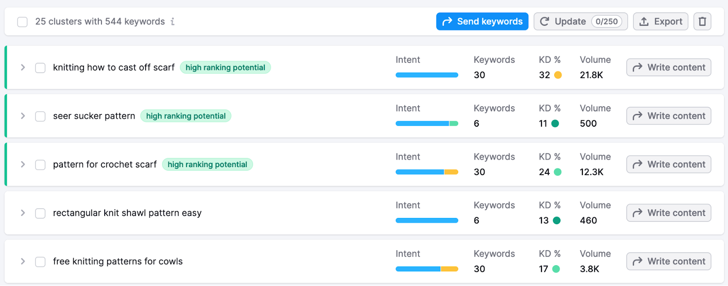The width and height of the screenshot is (728, 286).
Task: Click the intent bar for seer sucker pattern
Action: (427, 123)
